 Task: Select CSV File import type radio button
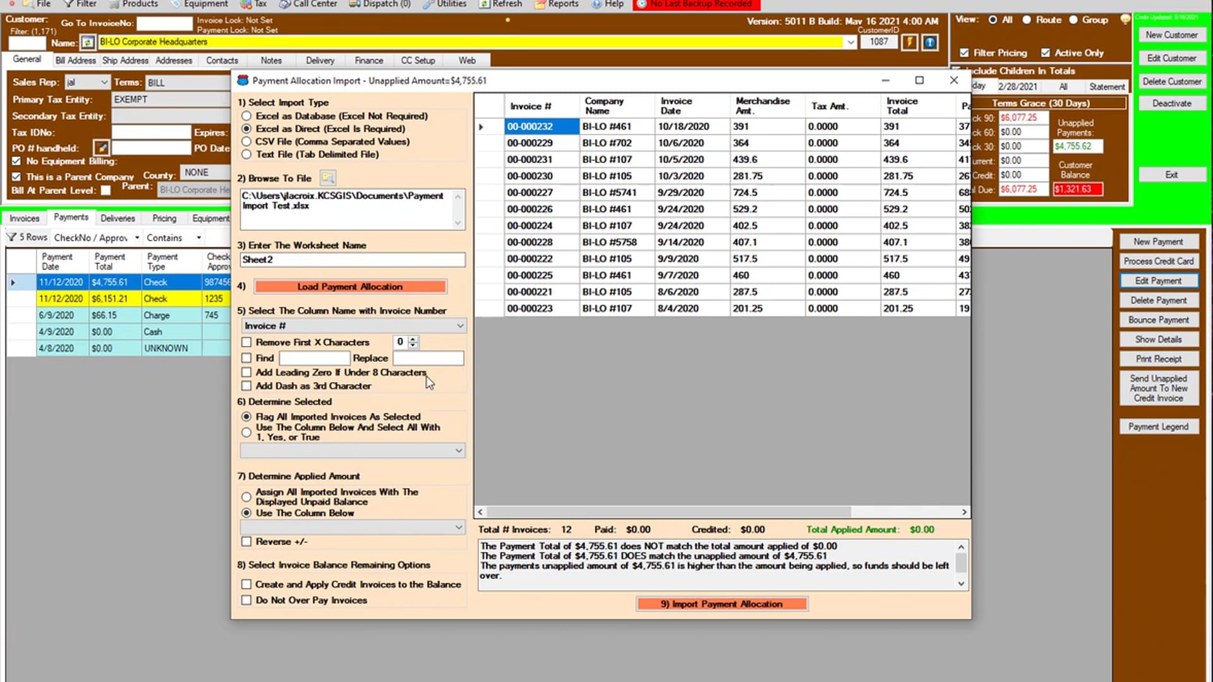pyautogui.click(x=246, y=141)
